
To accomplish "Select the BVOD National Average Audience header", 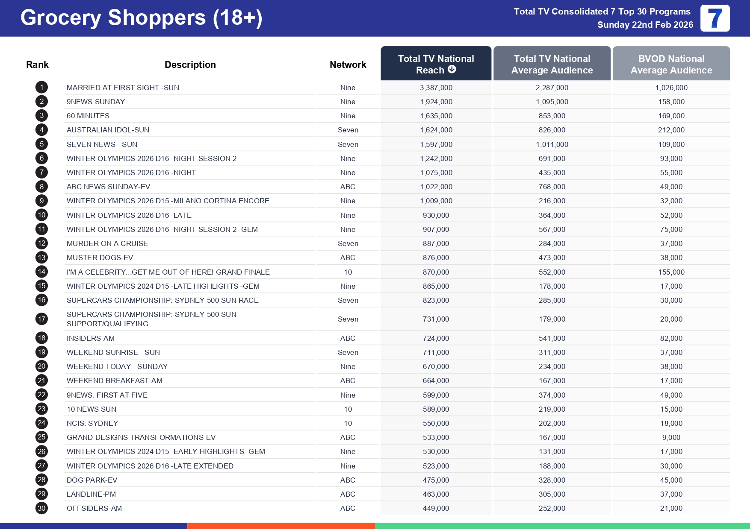I will coord(671,64).
